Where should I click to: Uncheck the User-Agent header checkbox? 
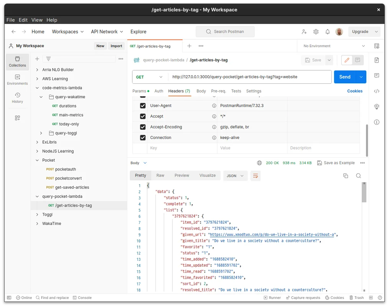pos(143,106)
